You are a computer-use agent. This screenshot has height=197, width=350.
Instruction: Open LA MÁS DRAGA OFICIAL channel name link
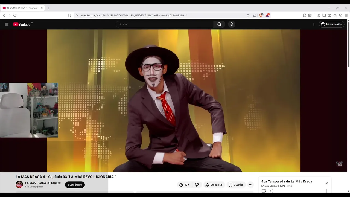(x=41, y=183)
